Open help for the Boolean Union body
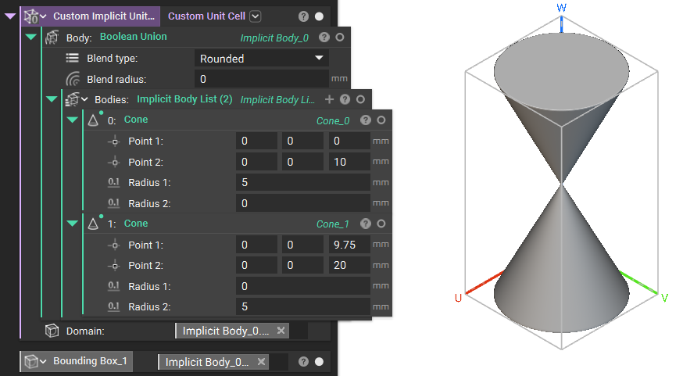The height and width of the screenshot is (376, 683). coord(324,38)
